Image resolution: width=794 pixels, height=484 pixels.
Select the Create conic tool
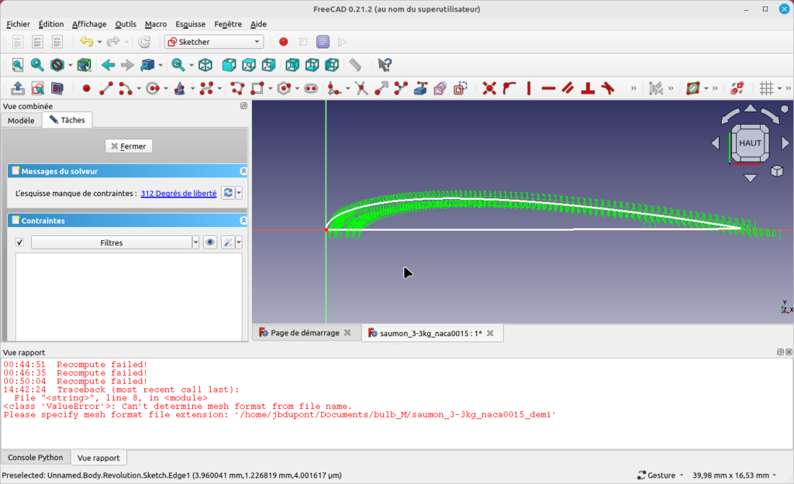coord(179,88)
